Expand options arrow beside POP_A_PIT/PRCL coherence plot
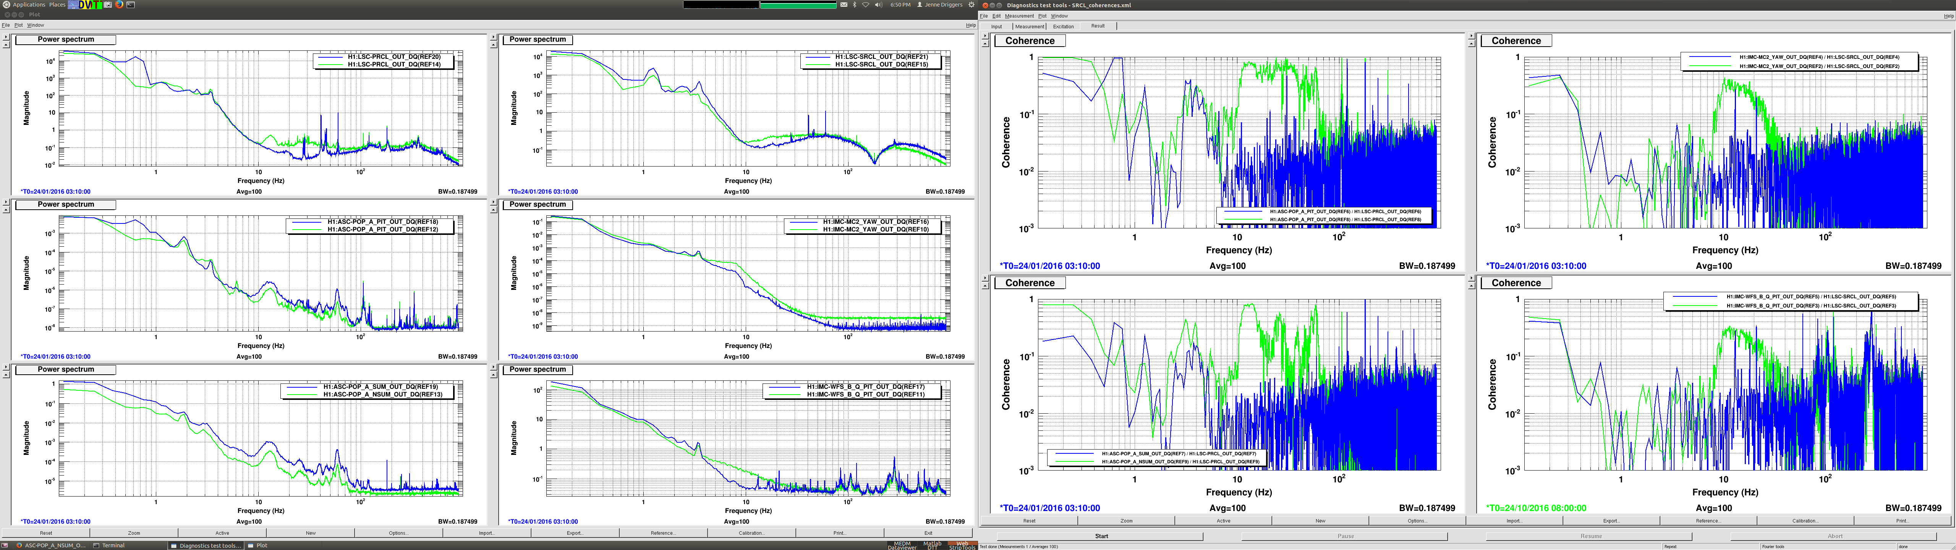1956x550 pixels. [x=986, y=36]
